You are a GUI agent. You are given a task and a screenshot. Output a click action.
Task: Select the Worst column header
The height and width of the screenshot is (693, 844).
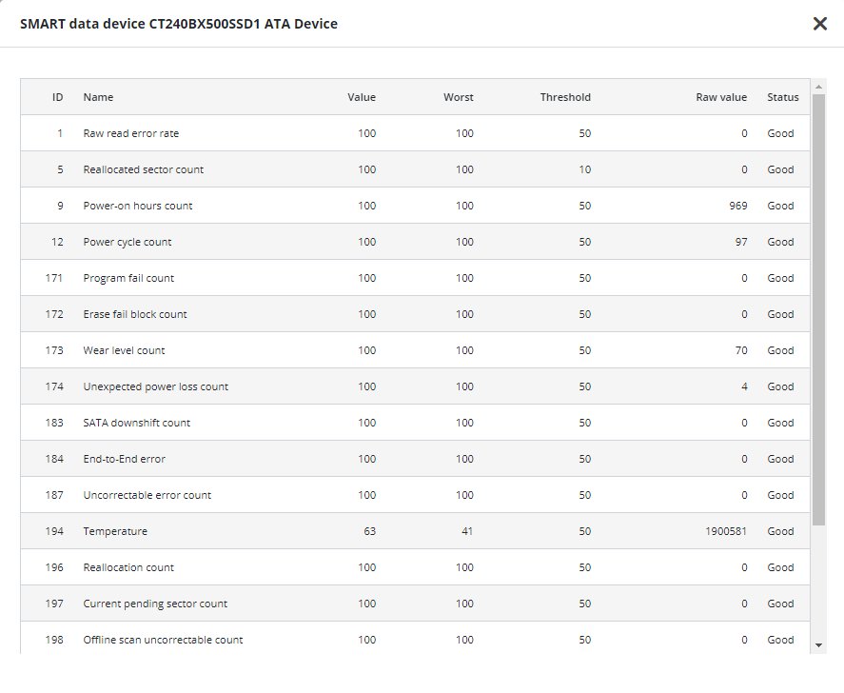pos(458,97)
